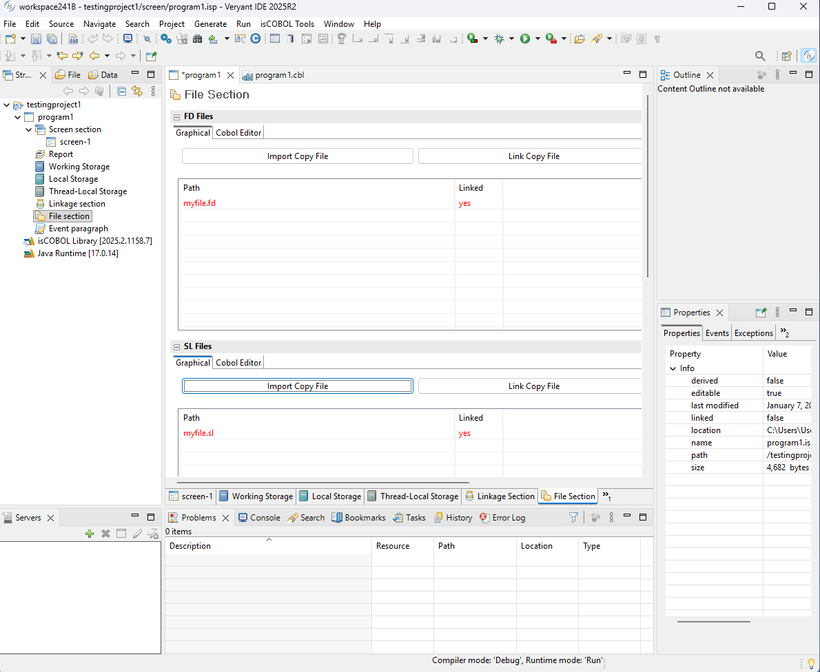
Task: Click the magnifier search icon at top right
Action: click(760, 56)
